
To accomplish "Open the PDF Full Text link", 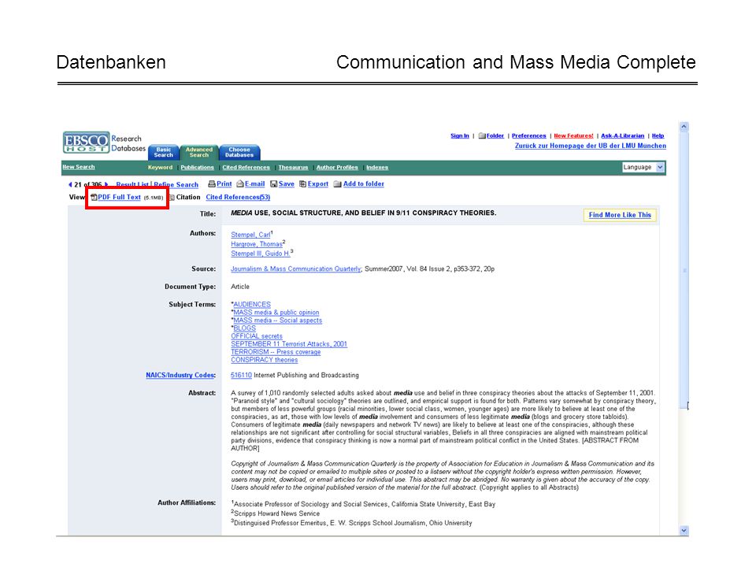I will point(119,197).
